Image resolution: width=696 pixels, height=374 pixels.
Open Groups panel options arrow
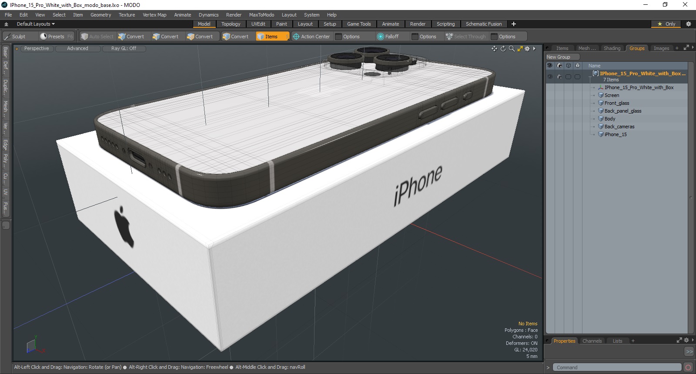click(x=692, y=48)
